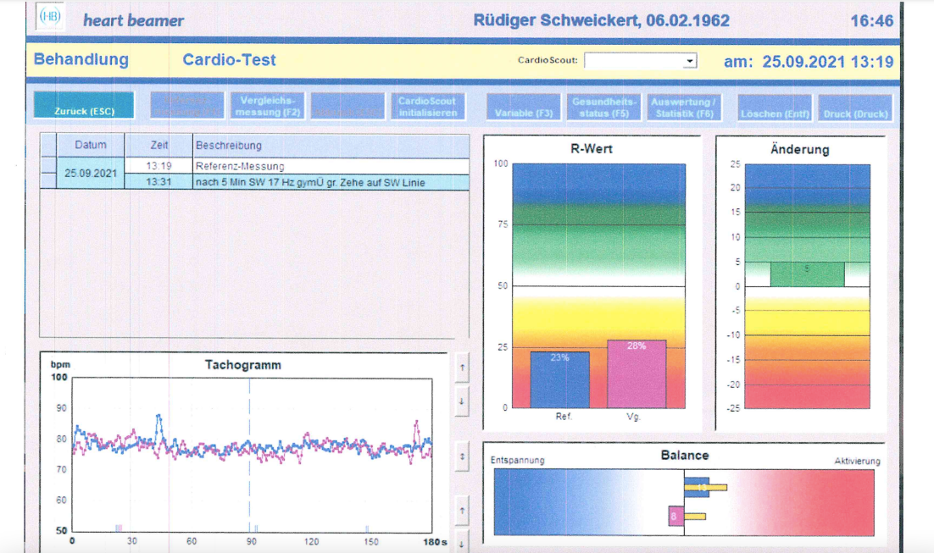Image resolution: width=934 pixels, height=553 pixels.
Task: Go back with Zurück (ESC)
Action: (x=84, y=107)
